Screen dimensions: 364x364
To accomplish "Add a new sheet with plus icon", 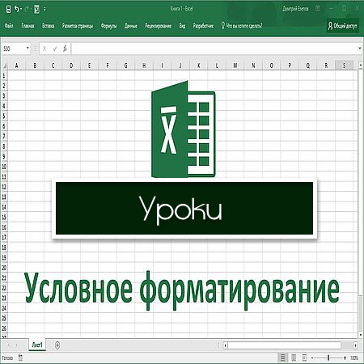I will click(x=57, y=345).
